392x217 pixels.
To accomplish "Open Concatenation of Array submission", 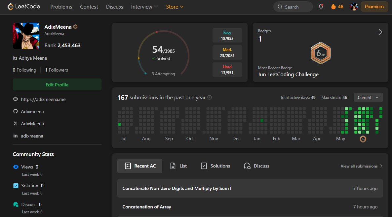I will coord(250,207).
